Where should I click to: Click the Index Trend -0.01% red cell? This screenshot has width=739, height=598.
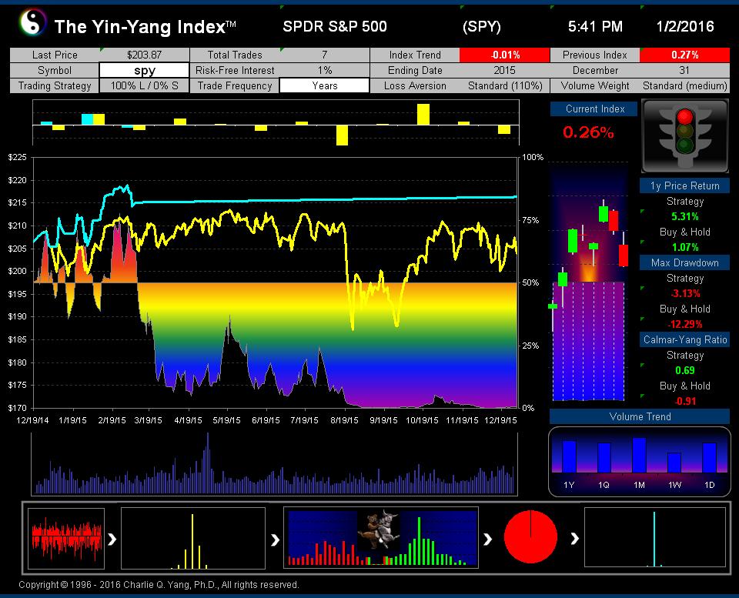pyautogui.click(x=505, y=55)
